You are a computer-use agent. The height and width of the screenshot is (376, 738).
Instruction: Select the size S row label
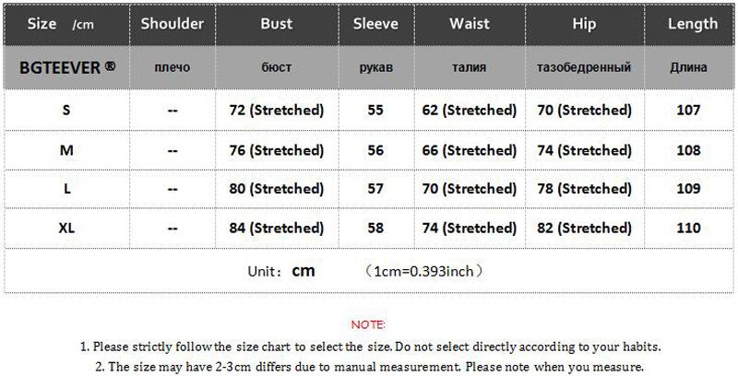66,110
